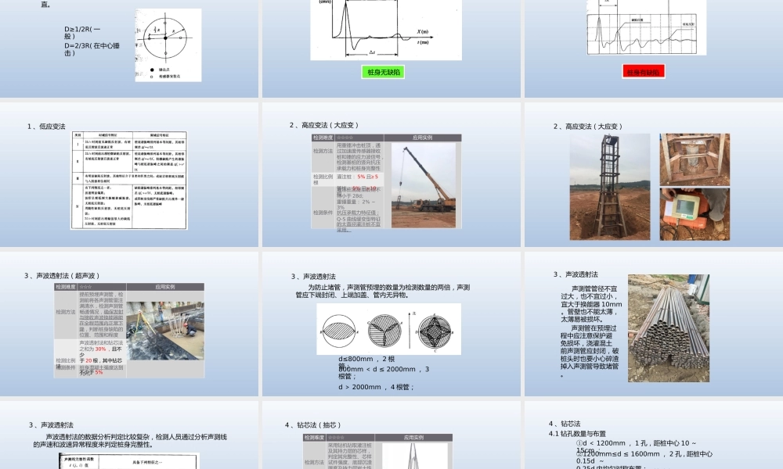Image resolution: width=783 pixels, height=469 pixels.
Task: Select the red 桩身有缺陷 label
Action: [643, 72]
